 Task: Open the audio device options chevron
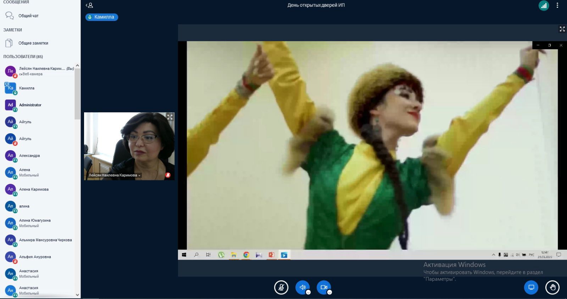308,292
